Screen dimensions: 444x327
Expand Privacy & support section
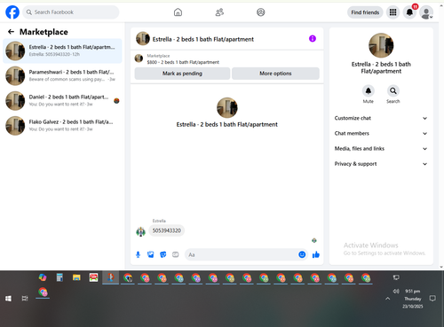point(381,164)
